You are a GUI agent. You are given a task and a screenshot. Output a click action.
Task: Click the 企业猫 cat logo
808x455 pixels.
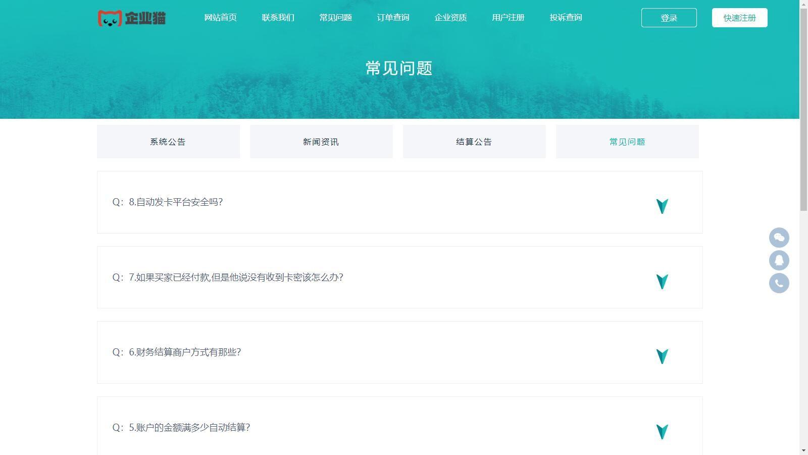(131, 18)
